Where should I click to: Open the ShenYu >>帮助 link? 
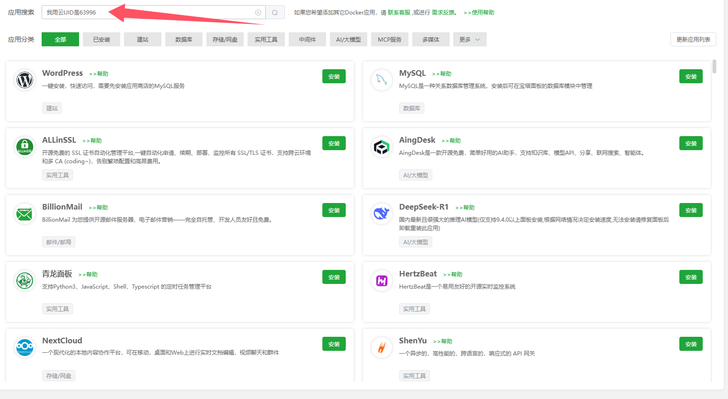pyautogui.click(x=443, y=341)
